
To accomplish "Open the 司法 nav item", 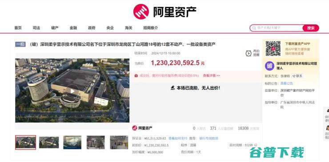I will pyautogui.click(x=36, y=28).
